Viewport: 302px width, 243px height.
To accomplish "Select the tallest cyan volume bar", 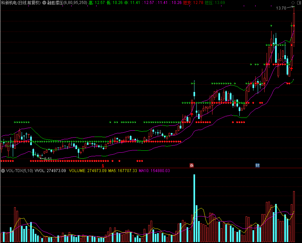I will [194, 208].
